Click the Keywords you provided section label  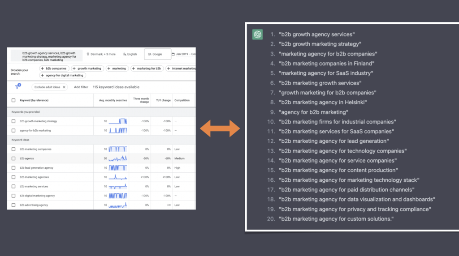(26, 112)
